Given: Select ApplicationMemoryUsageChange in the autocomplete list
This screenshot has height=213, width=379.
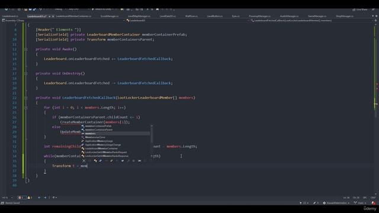Looking at the screenshot, I should [x=115, y=144].
